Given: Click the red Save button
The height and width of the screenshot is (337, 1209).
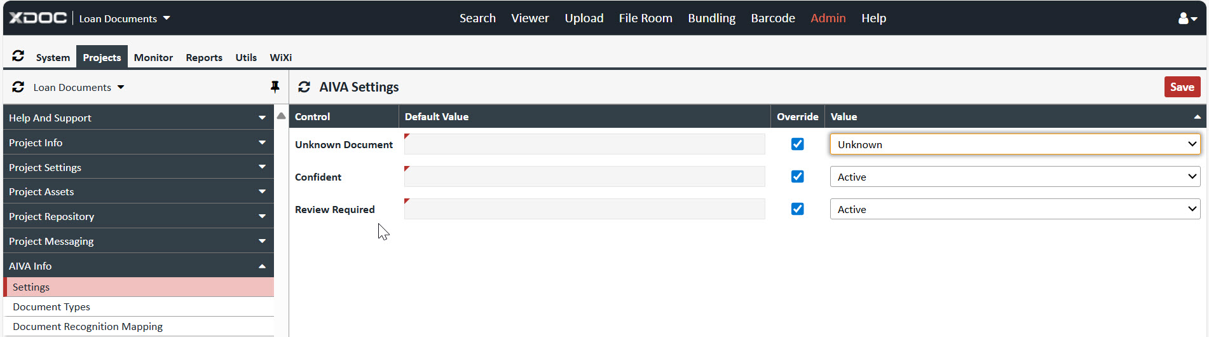Looking at the screenshot, I should pyautogui.click(x=1182, y=87).
